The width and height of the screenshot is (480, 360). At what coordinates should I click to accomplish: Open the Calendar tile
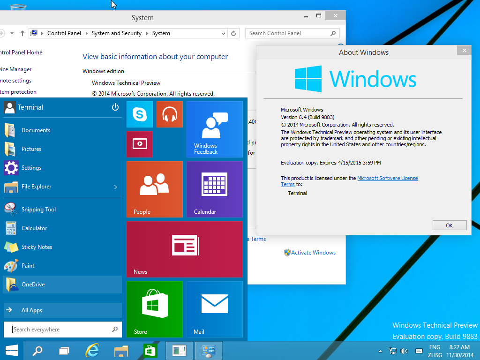pos(215,189)
